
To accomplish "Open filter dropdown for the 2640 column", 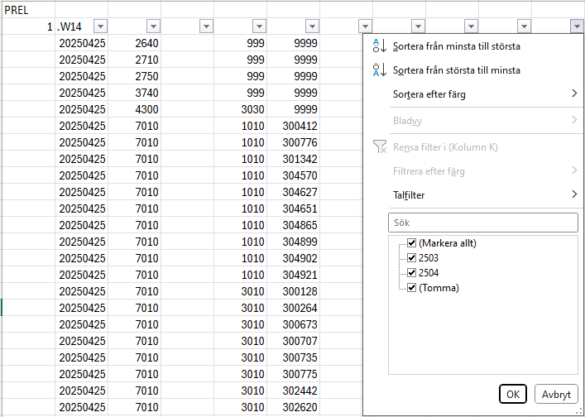I will [x=153, y=26].
